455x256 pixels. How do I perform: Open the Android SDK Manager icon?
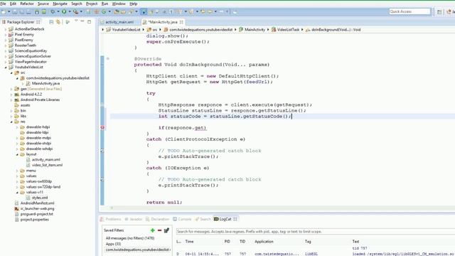(37, 11)
